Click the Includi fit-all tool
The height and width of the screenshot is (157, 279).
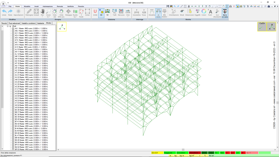pyautogui.click(x=36, y=13)
